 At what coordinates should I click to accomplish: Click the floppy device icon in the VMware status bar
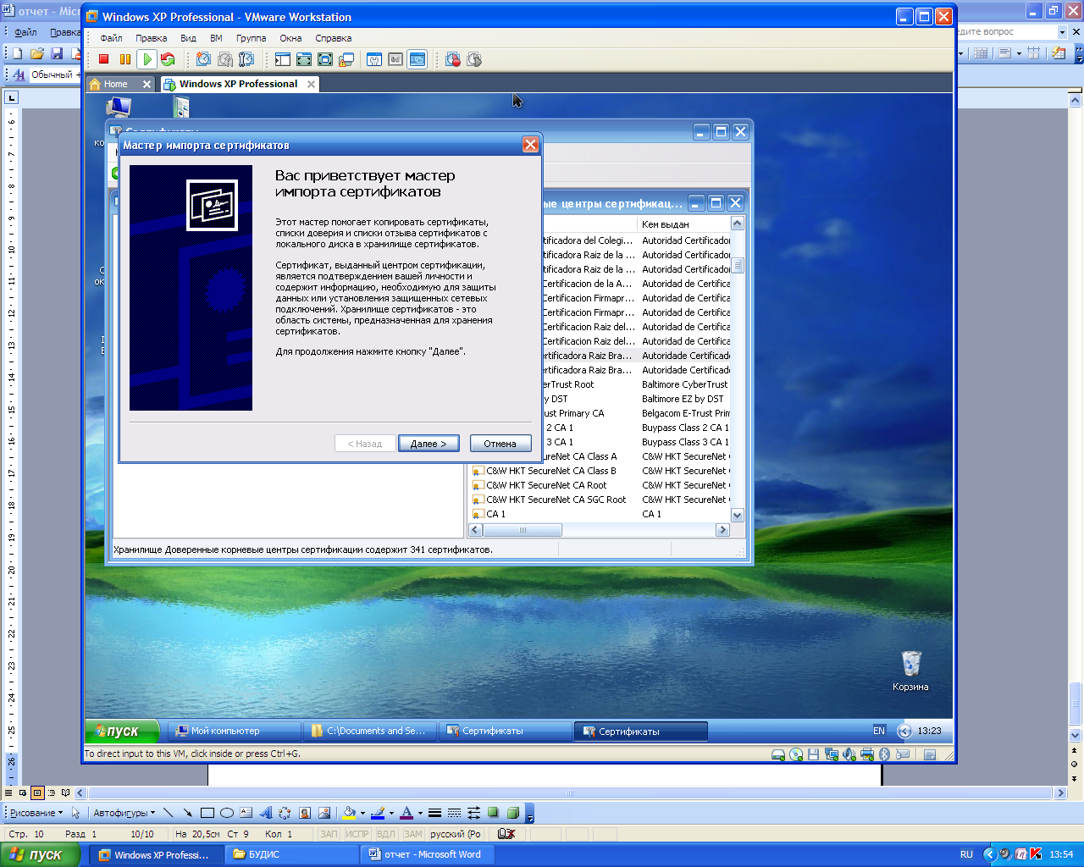pos(813,754)
